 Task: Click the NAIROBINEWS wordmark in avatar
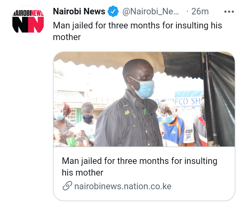click(x=28, y=13)
